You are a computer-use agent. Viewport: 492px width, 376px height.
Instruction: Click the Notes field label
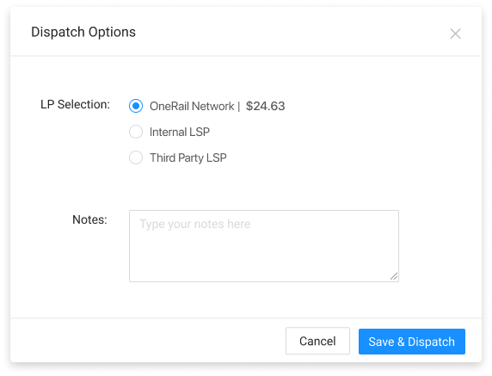click(x=89, y=219)
